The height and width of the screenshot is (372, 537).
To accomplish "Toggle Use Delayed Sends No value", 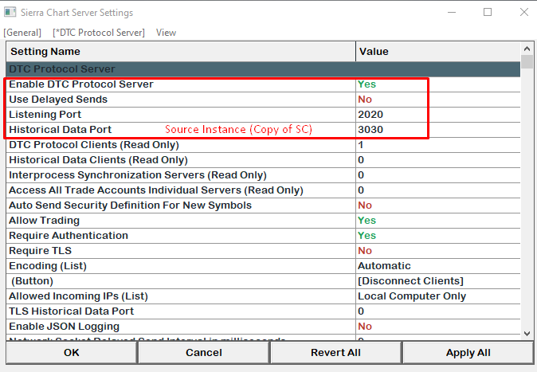I will click(x=365, y=100).
